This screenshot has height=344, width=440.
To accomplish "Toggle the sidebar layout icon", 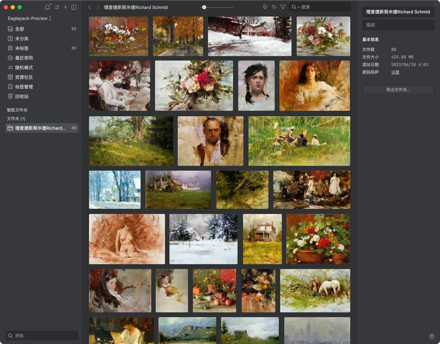I will point(74,7).
